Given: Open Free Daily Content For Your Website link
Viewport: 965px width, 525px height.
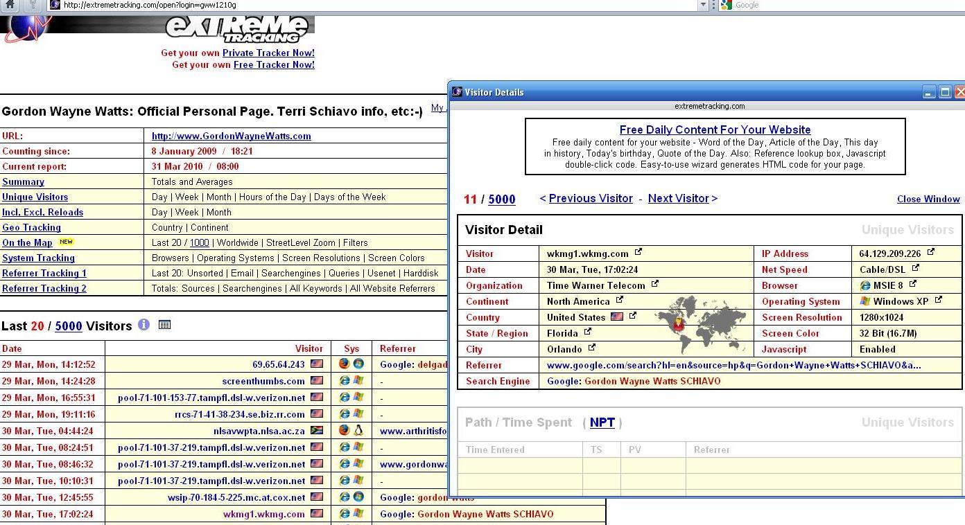Looking at the screenshot, I should point(715,130).
